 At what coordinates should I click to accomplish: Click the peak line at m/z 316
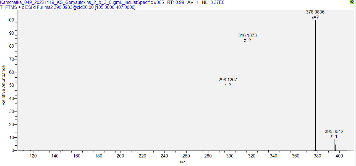[248, 96]
